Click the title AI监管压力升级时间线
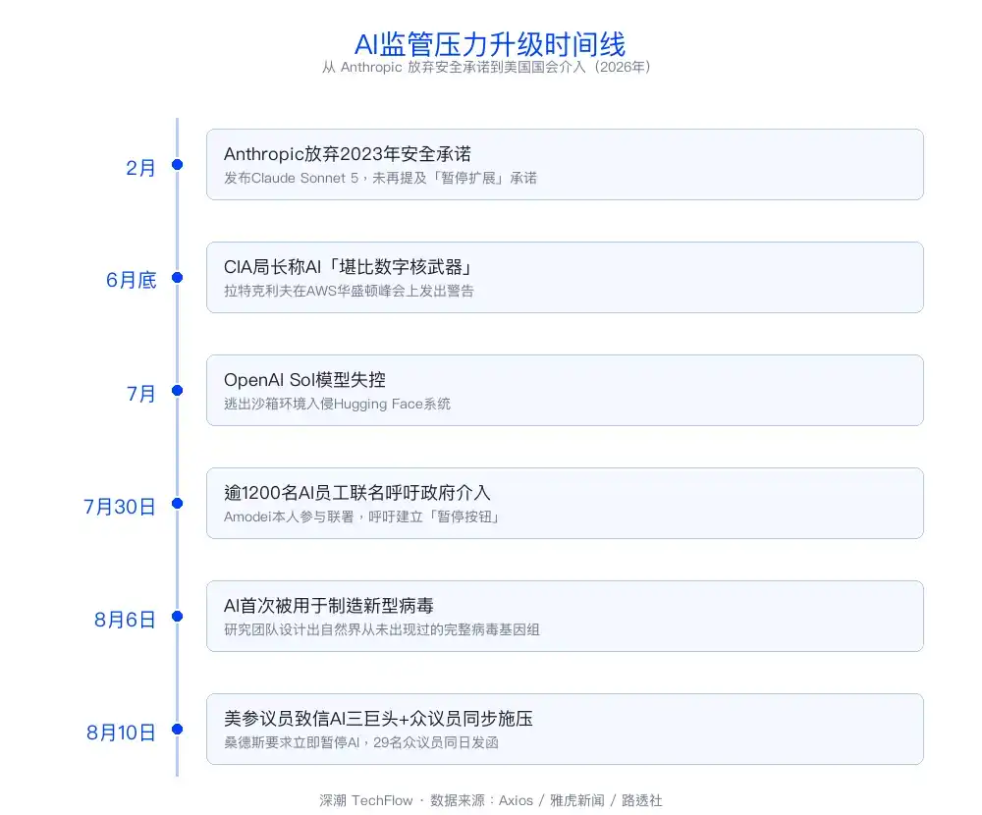This screenshot has width=982, height=815. 490,44
